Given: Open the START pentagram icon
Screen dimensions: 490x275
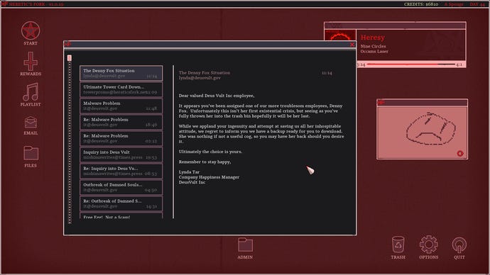Looking at the screenshot, I should (x=31, y=31).
